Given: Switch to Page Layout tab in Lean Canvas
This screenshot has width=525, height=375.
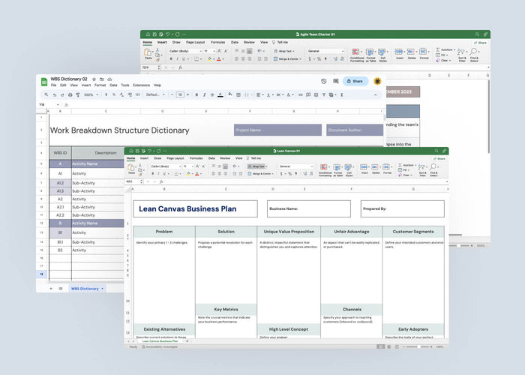Looking at the screenshot, I should [x=175, y=158].
